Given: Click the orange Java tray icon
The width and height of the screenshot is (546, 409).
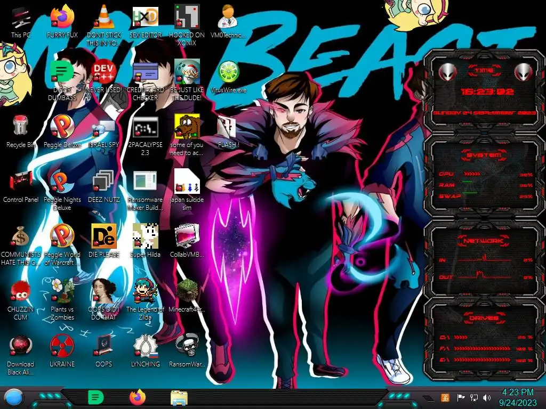Looking at the screenshot, I should pyautogui.click(x=445, y=397).
